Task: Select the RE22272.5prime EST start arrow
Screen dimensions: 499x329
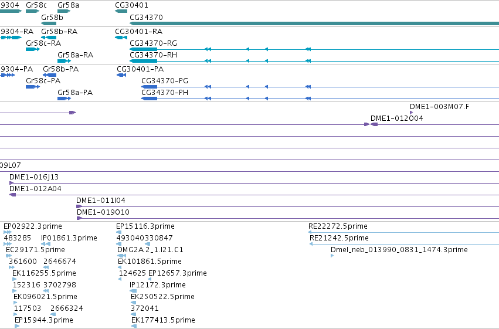Action: [x=310, y=232]
